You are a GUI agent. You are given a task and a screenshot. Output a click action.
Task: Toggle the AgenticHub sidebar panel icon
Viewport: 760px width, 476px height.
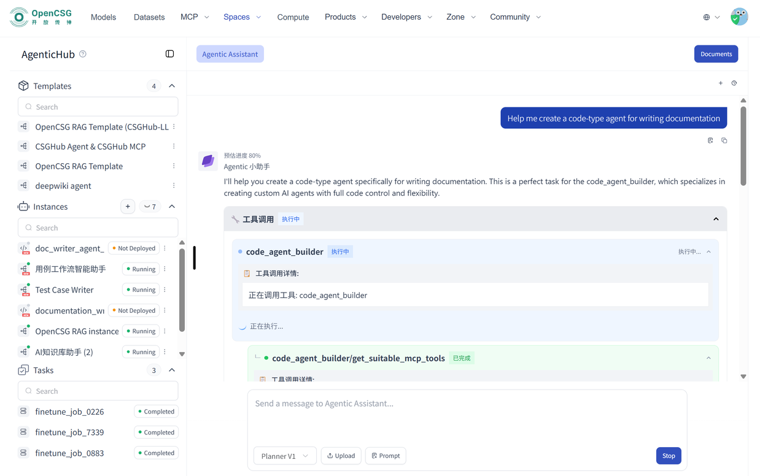tap(169, 54)
